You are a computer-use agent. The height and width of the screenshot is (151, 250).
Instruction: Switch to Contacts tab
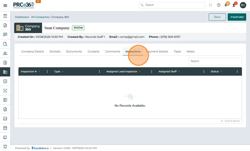point(93,51)
